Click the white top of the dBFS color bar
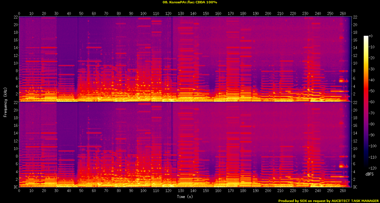This screenshot has width=380, height=203. (x=366, y=37)
